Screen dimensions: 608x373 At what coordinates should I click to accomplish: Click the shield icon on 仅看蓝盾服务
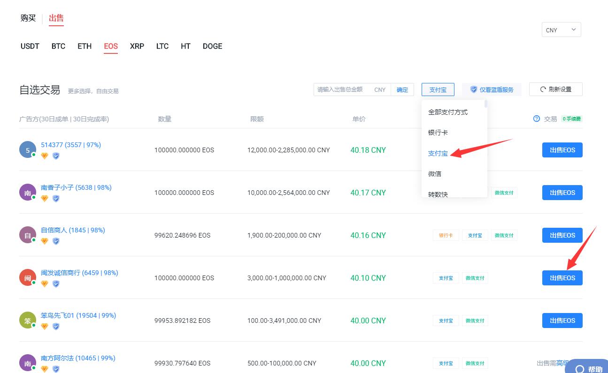point(474,89)
